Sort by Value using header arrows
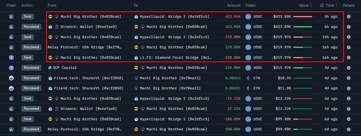This screenshot has height=136, width=361. click(x=311, y=5)
